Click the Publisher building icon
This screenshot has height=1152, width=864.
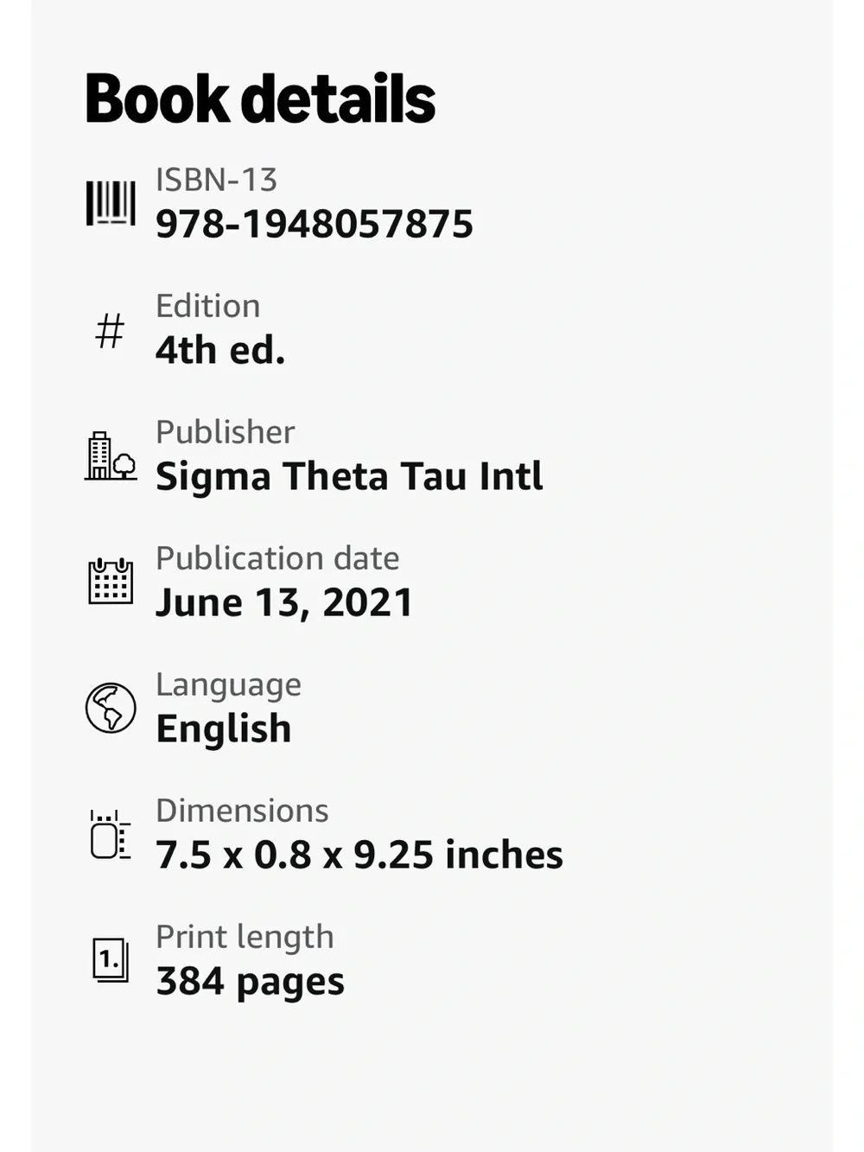click(x=111, y=455)
